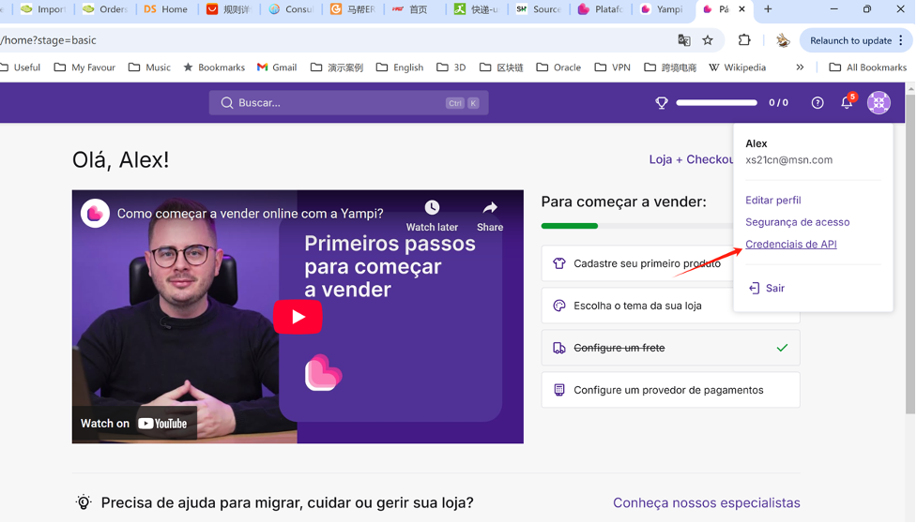
Task: Open the Music bookmarks folder
Action: (150, 67)
